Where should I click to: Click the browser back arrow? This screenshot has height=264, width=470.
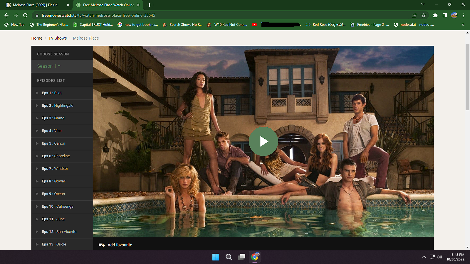[x=6, y=15]
